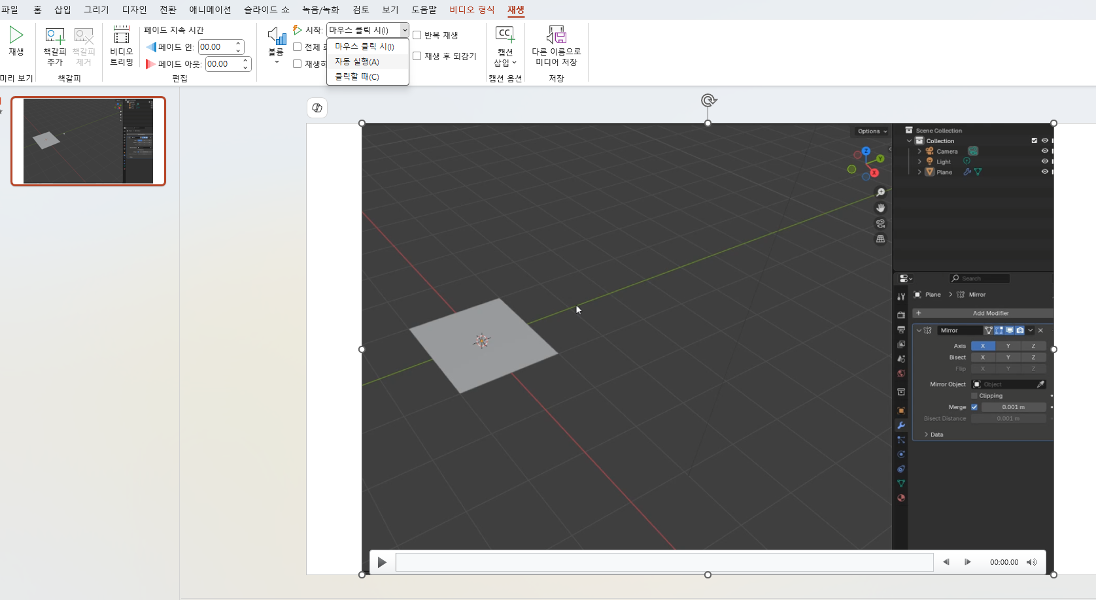Screen dimensions: 1096x600
Task: Play the video from its control bar
Action: [383, 562]
